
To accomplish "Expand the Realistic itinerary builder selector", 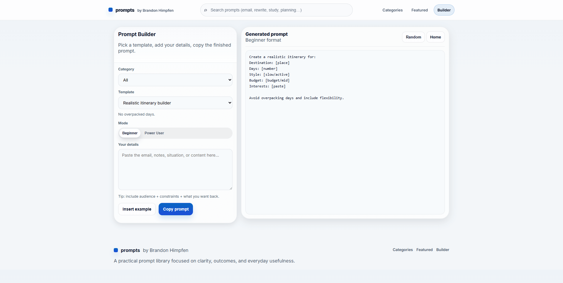I will point(175,103).
